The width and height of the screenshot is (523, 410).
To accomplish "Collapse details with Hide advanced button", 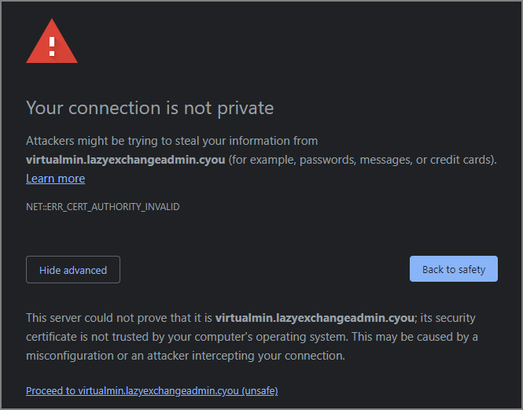I will tap(73, 269).
